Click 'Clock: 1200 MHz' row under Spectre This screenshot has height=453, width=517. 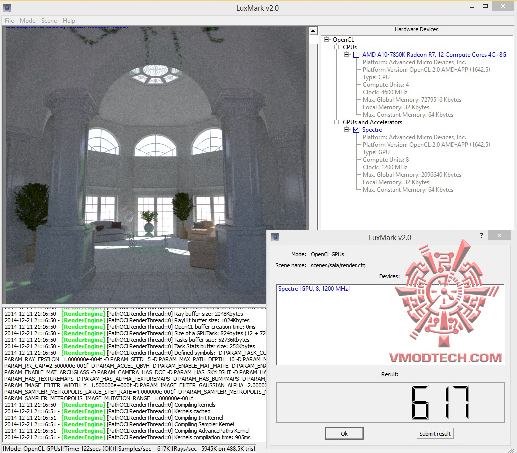(385, 167)
